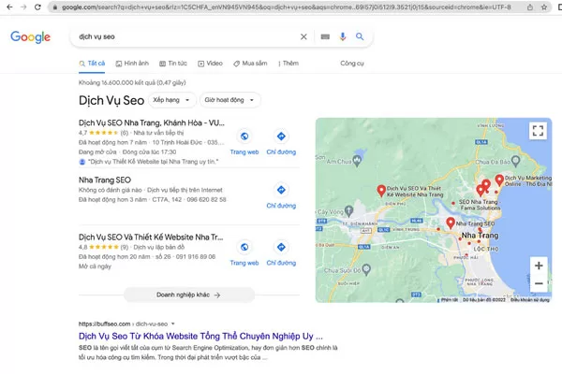This screenshot has width=562, height=374.
Task: Bookmark the page with star icon
Action: tap(544, 7)
